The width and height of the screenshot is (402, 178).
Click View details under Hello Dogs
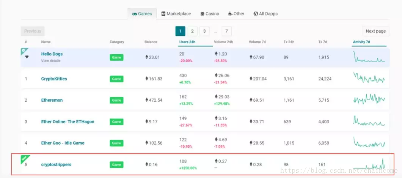click(x=51, y=61)
